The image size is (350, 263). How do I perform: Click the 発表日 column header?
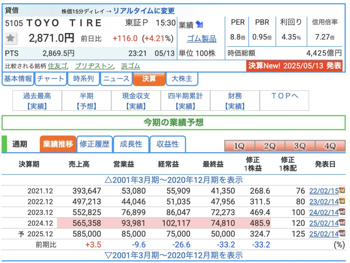[x=325, y=164]
